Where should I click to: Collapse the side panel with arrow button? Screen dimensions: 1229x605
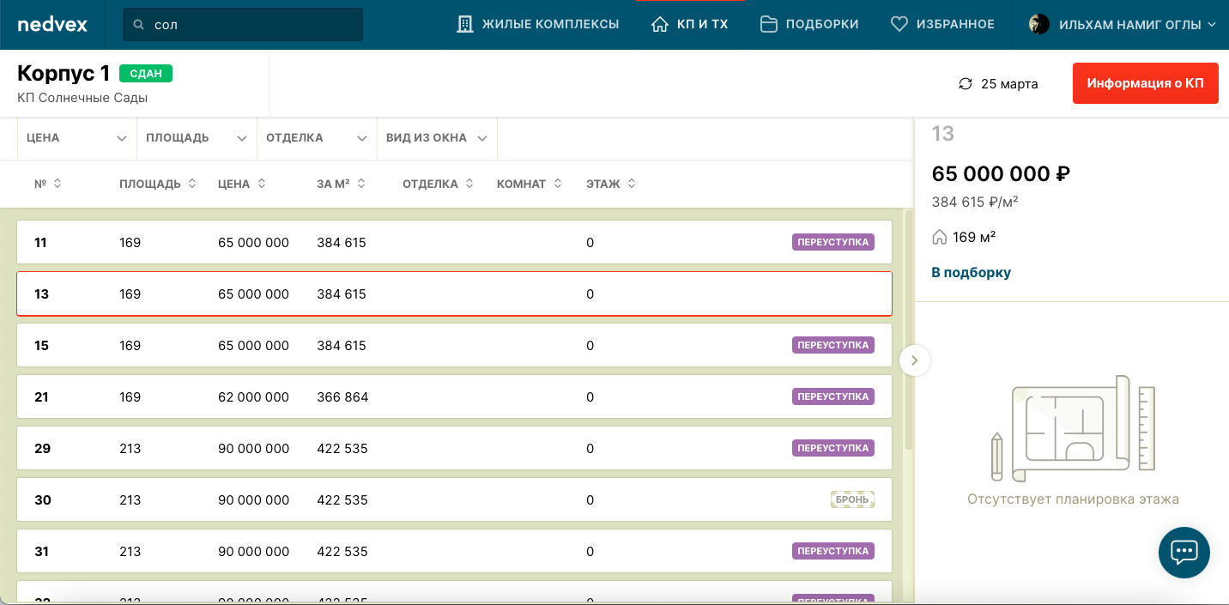914,360
